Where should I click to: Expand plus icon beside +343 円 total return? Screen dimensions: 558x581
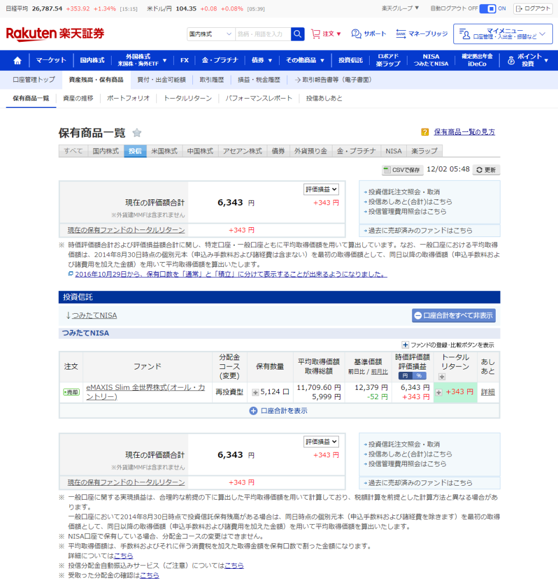click(439, 392)
